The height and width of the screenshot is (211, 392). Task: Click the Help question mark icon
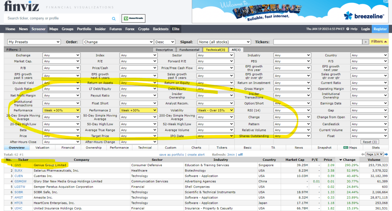347,29
